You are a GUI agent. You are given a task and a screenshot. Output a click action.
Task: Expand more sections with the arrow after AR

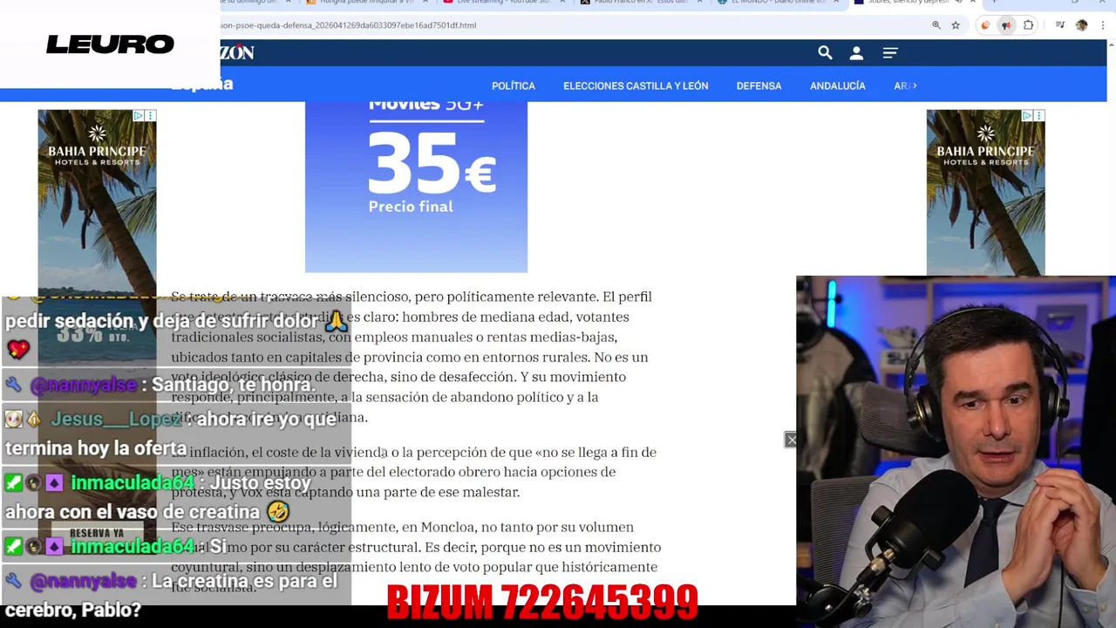[914, 85]
